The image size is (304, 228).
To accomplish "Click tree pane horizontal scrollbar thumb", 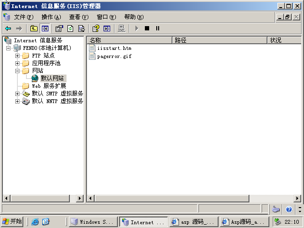I will (40, 199).
